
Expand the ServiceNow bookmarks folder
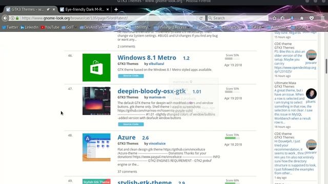pos(231,27)
